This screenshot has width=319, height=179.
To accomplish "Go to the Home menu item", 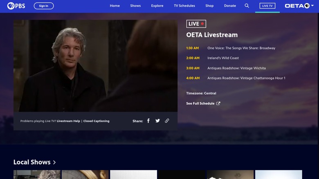I will [115, 6].
